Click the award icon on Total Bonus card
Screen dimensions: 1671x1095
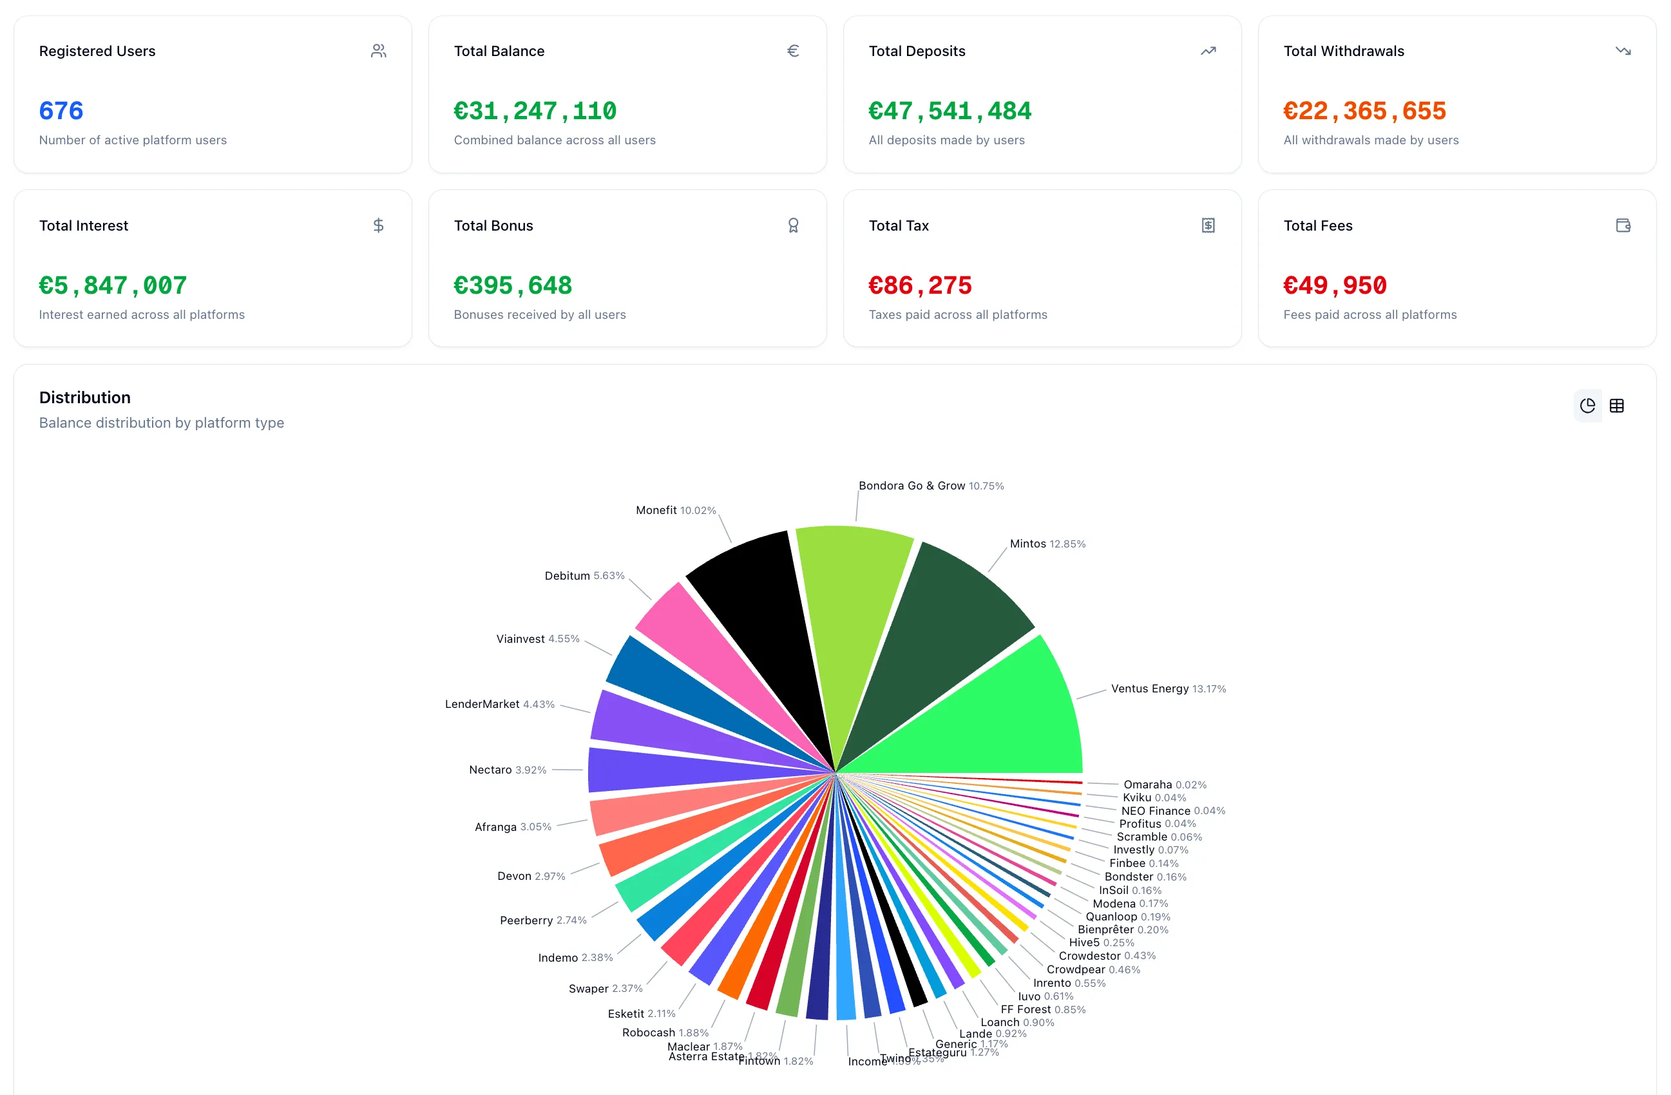[794, 225]
